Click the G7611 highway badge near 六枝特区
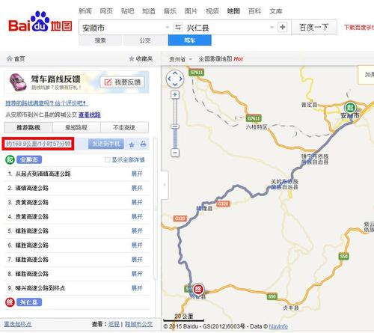This screenshot has width=374, height=333. [x=254, y=118]
